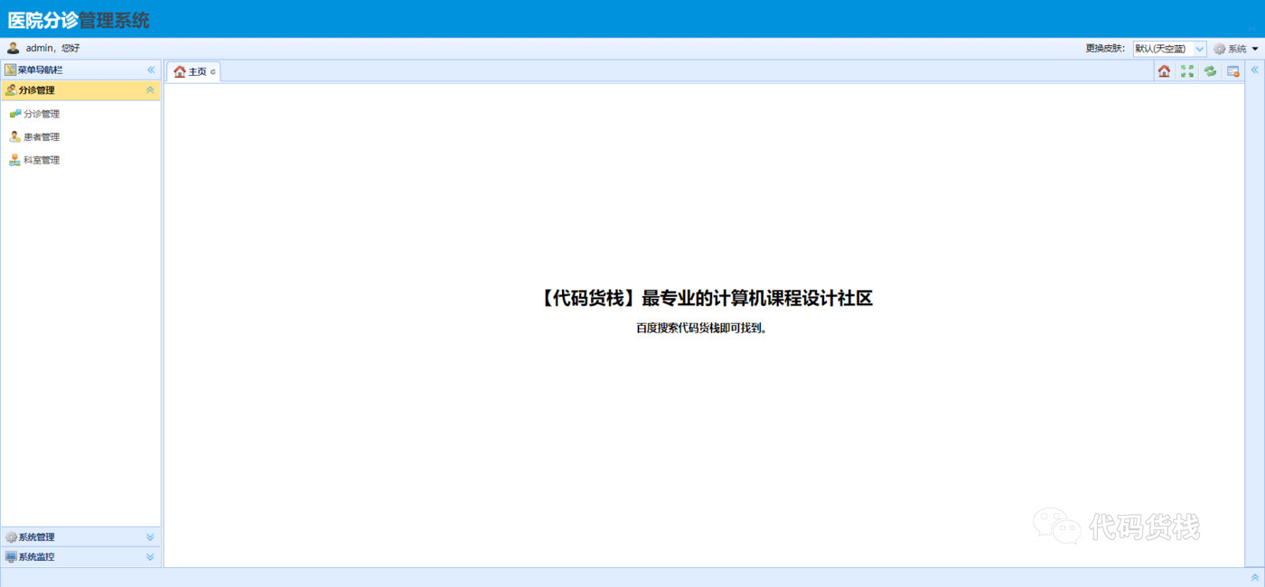This screenshot has width=1265, height=587.
Task: Click the 【代码货栈】 heading text
Action: click(x=705, y=298)
